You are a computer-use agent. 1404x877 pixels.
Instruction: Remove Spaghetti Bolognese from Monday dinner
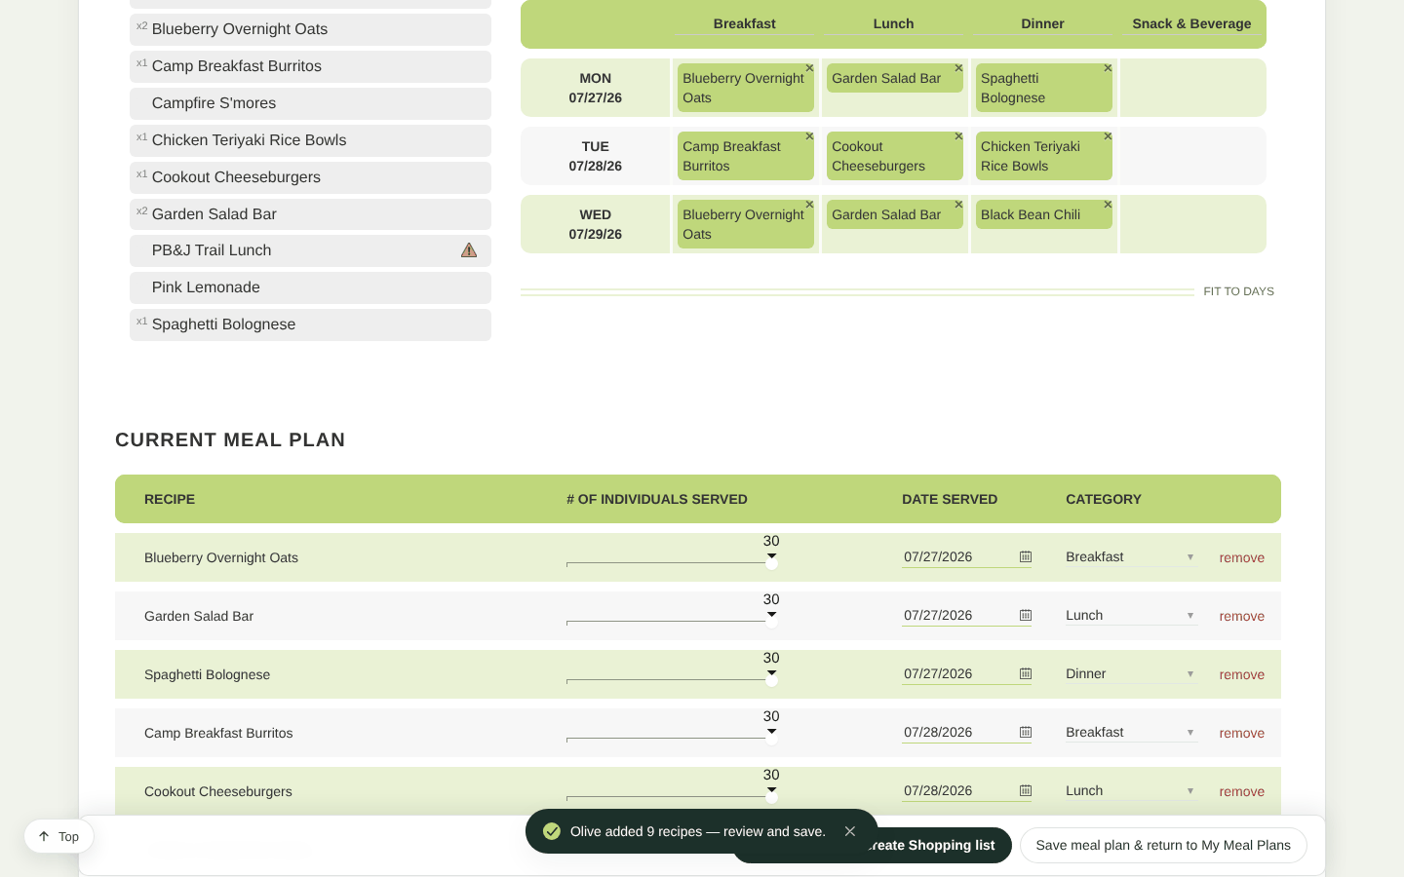[1108, 68]
